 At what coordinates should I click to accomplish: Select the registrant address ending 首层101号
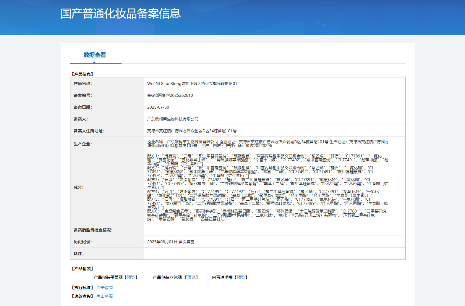192,131
